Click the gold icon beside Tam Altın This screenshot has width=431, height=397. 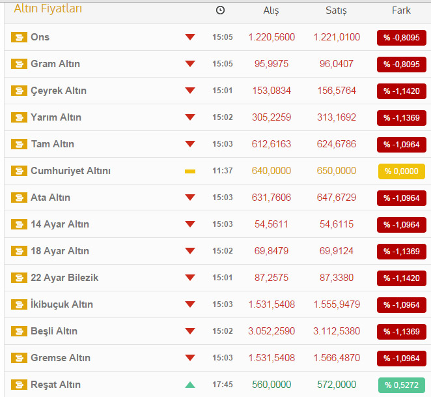coord(19,144)
